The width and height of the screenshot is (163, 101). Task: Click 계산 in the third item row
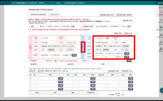click(x=93, y=85)
